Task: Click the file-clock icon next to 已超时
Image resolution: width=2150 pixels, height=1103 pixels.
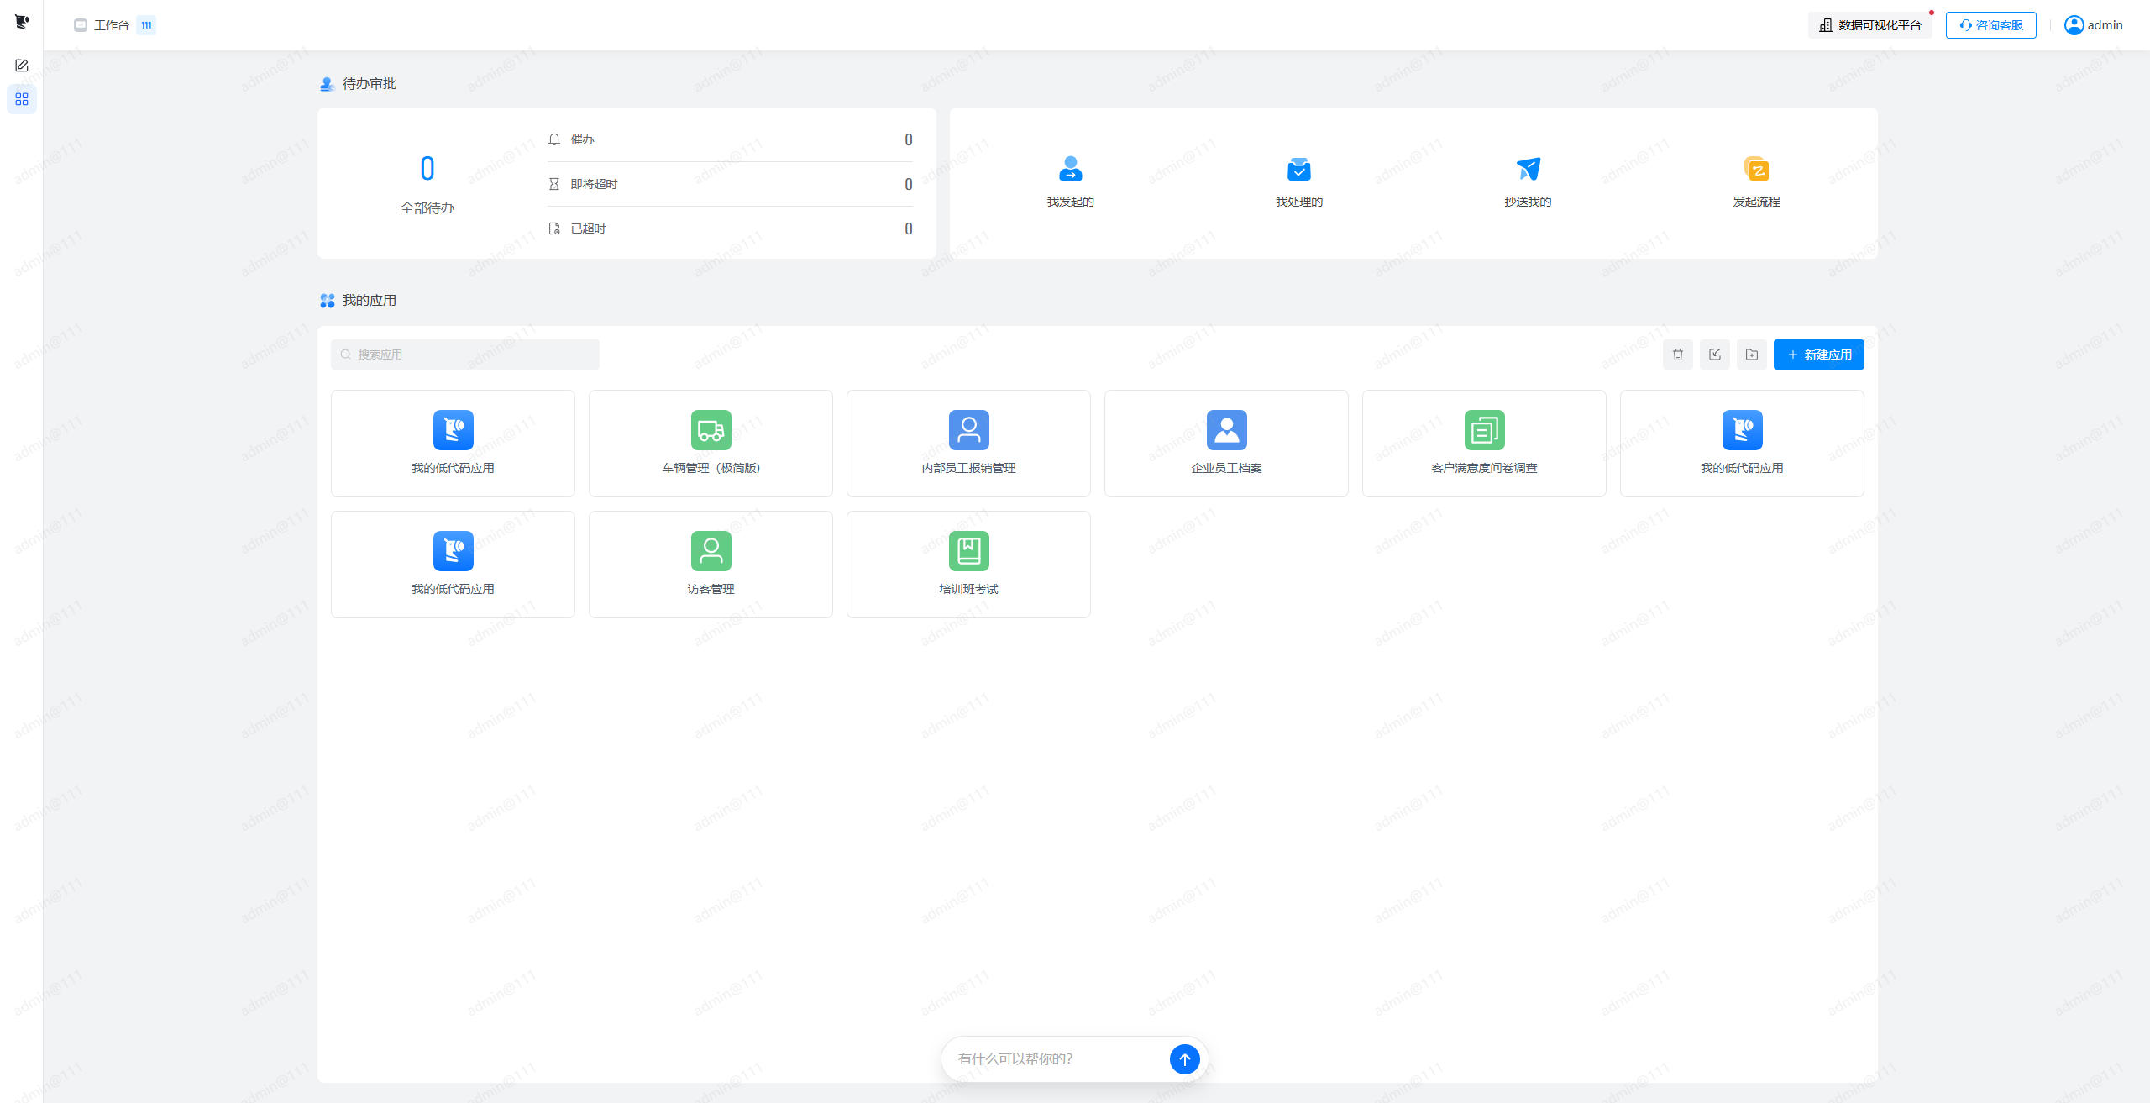Action: pos(554,228)
